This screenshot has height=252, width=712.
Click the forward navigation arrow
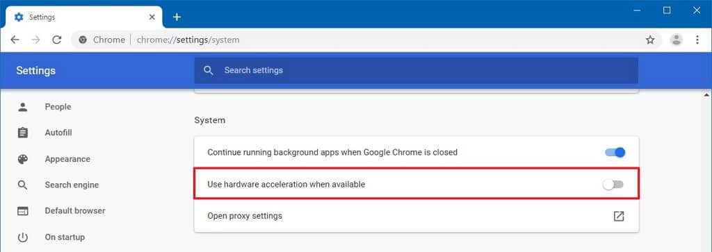(x=36, y=40)
